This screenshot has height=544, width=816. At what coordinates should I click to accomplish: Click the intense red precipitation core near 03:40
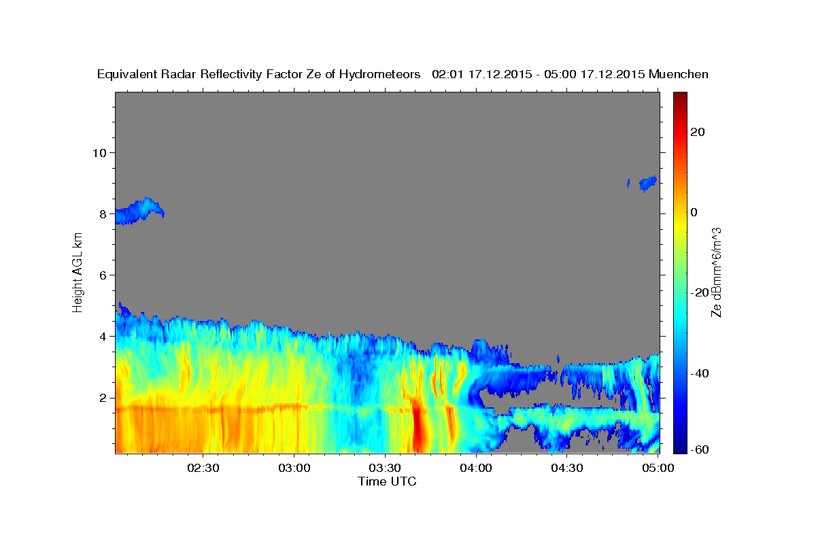(418, 426)
